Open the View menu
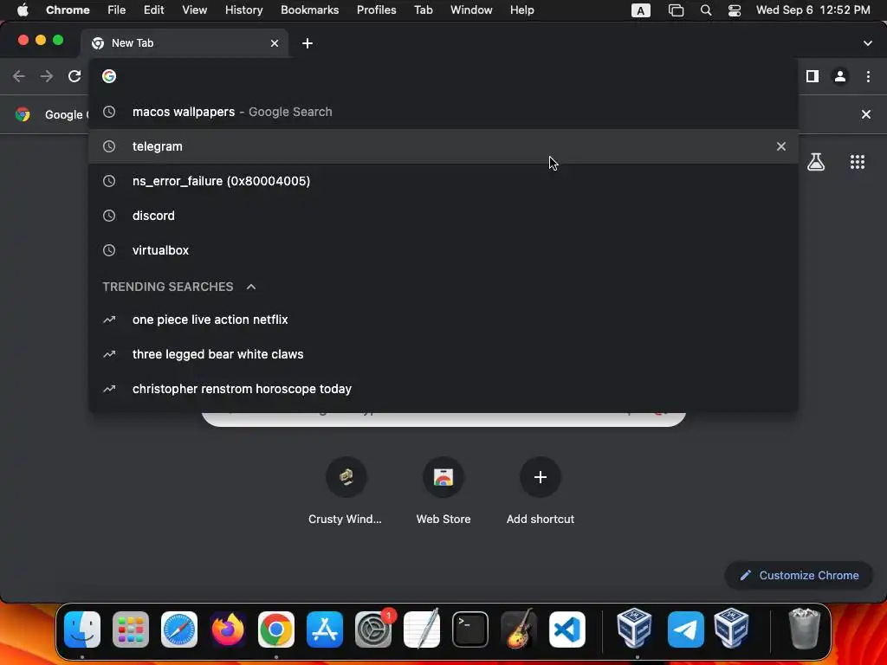Viewport: 887px width, 665px height. pos(194,10)
